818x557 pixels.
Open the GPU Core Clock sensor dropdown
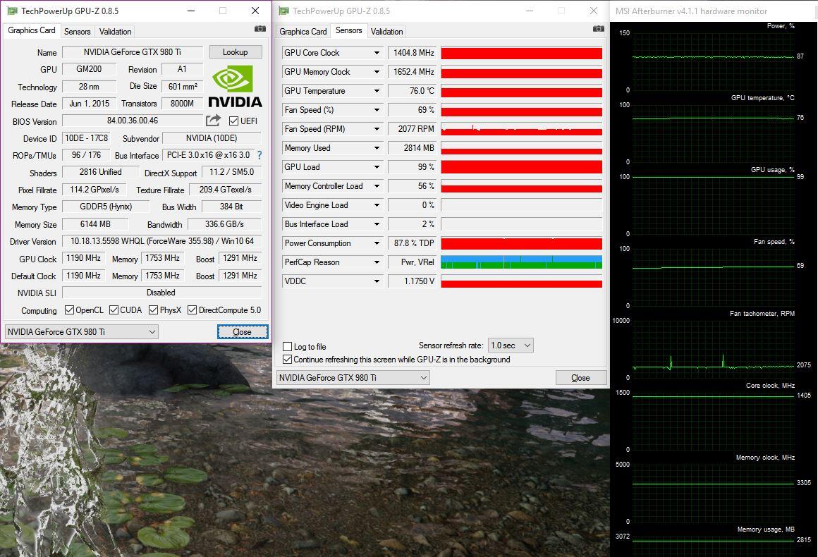[x=377, y=53]
